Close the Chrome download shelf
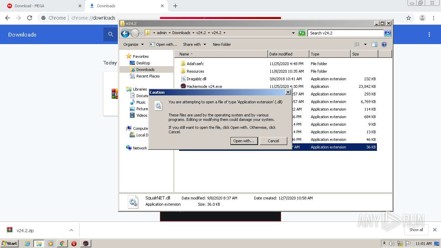 pos(435,230)
